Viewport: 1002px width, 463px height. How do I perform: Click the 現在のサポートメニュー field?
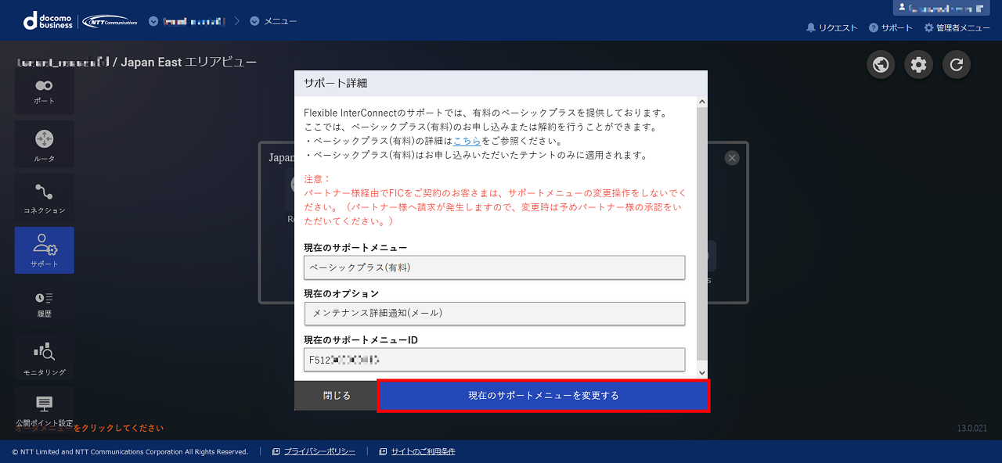(495, 267)
